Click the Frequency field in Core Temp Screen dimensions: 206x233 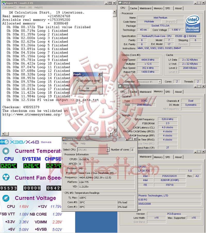tap(107, 178)
